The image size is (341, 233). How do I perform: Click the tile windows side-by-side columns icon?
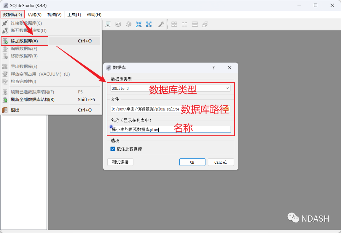tap(184, 24)
